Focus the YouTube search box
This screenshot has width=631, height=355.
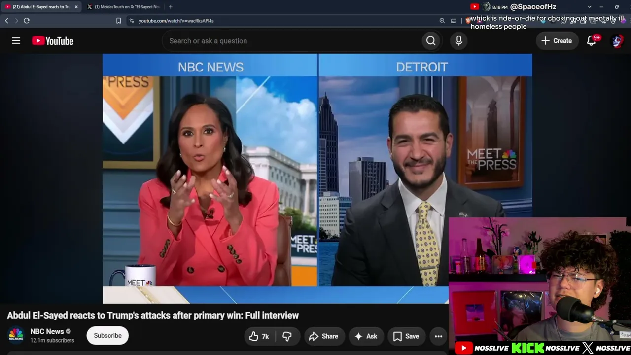tap(292, 41)
